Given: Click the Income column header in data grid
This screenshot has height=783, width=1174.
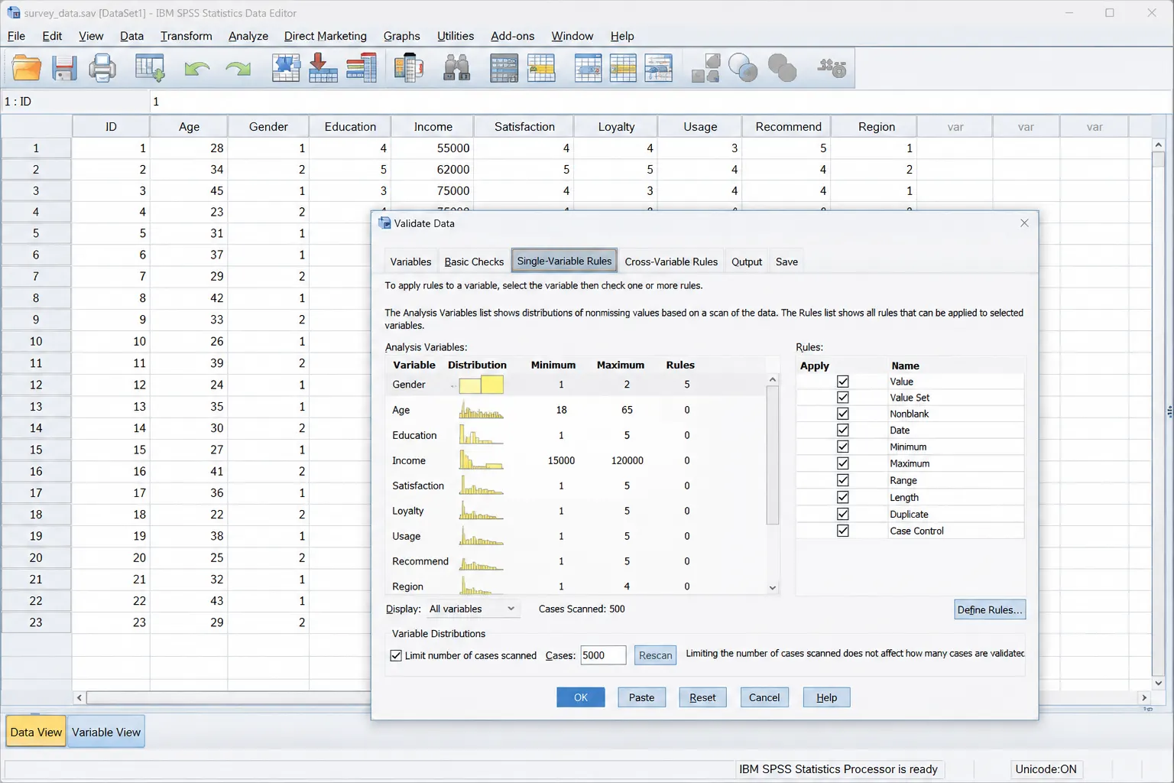Looking at the screenshot, I should (433, 127).
